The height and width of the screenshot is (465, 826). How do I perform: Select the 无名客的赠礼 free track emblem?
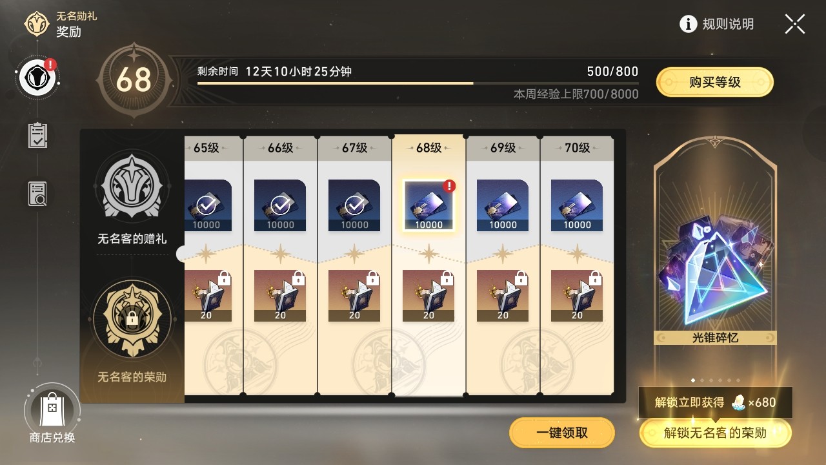click(132, 187)
